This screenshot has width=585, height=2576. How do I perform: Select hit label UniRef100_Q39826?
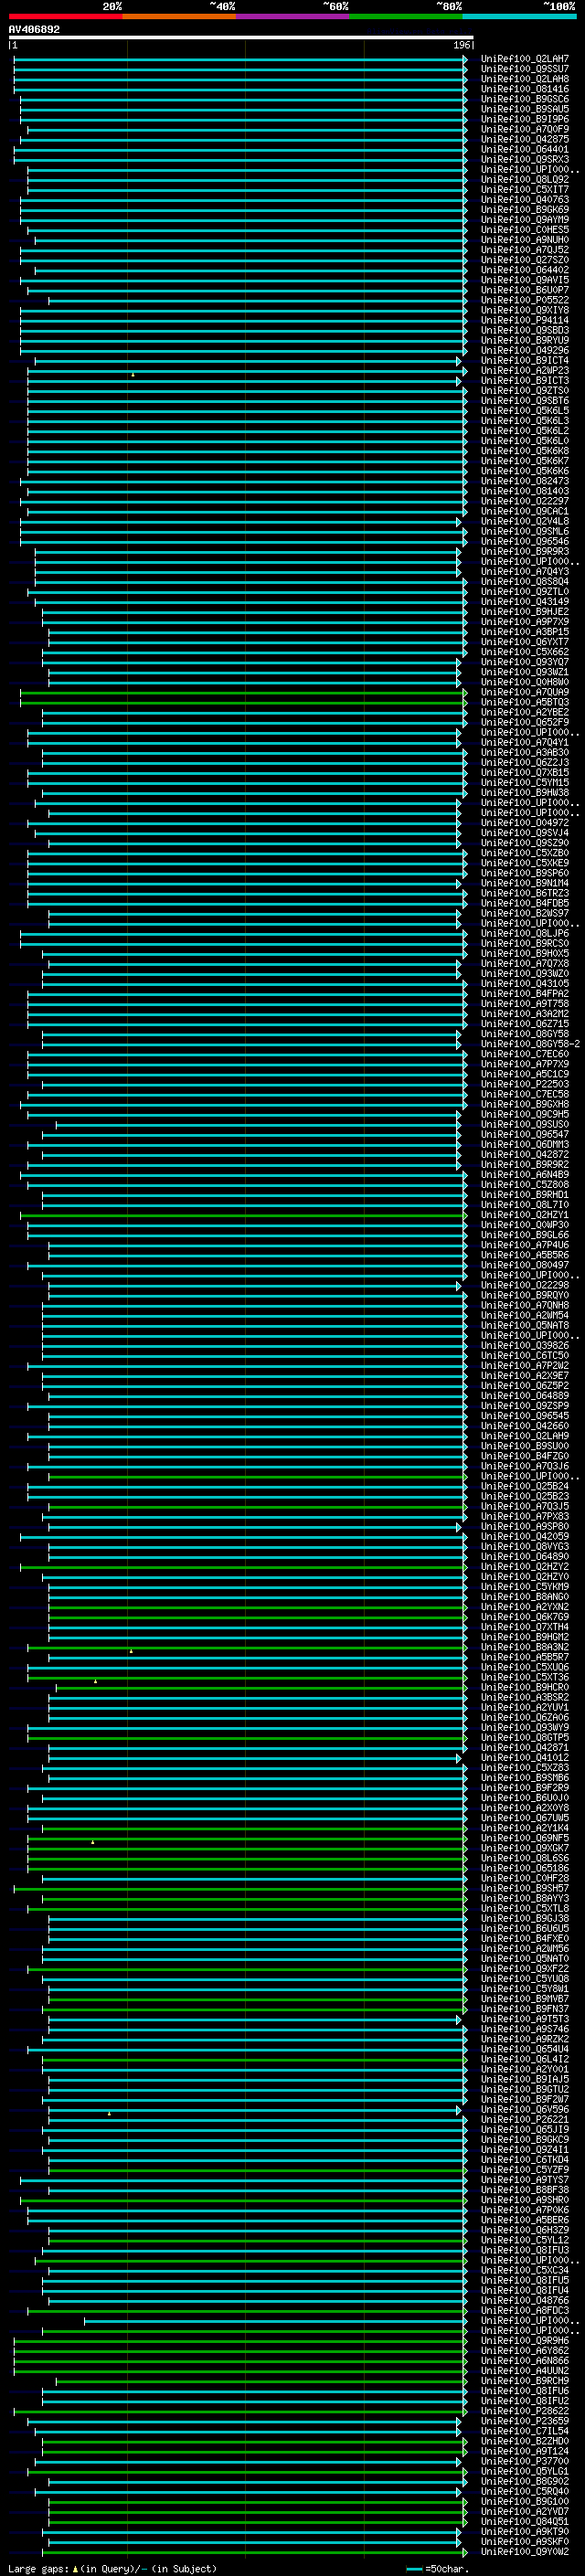pos(525,1346)
